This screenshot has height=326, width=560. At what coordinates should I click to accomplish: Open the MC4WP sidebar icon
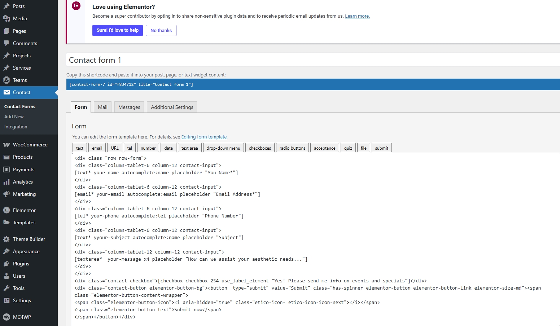pyautogui.click(x=6, y=317)
